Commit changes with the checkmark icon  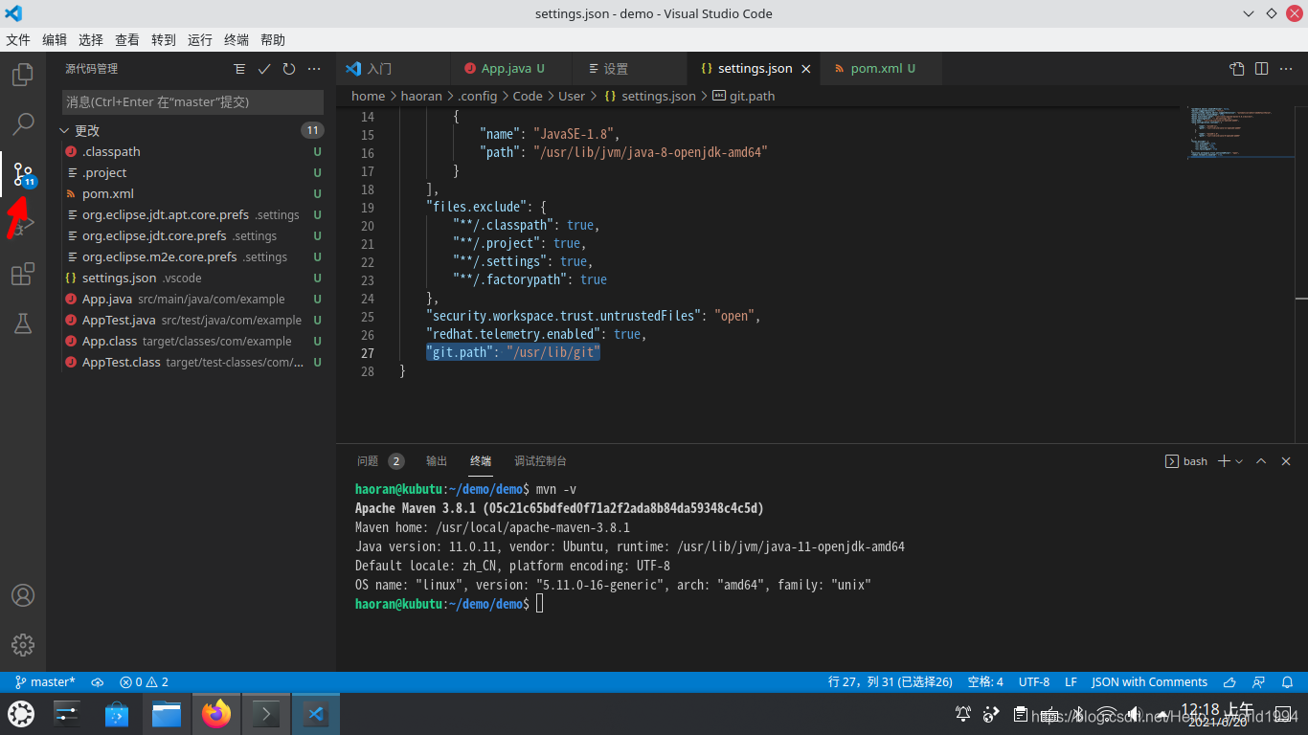[264, 69]
